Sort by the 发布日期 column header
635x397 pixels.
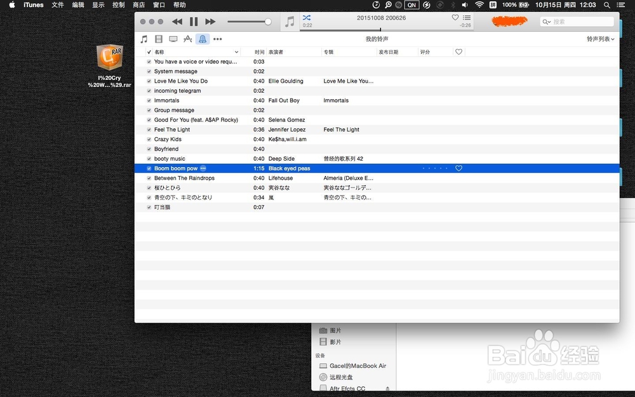[397, 52]
